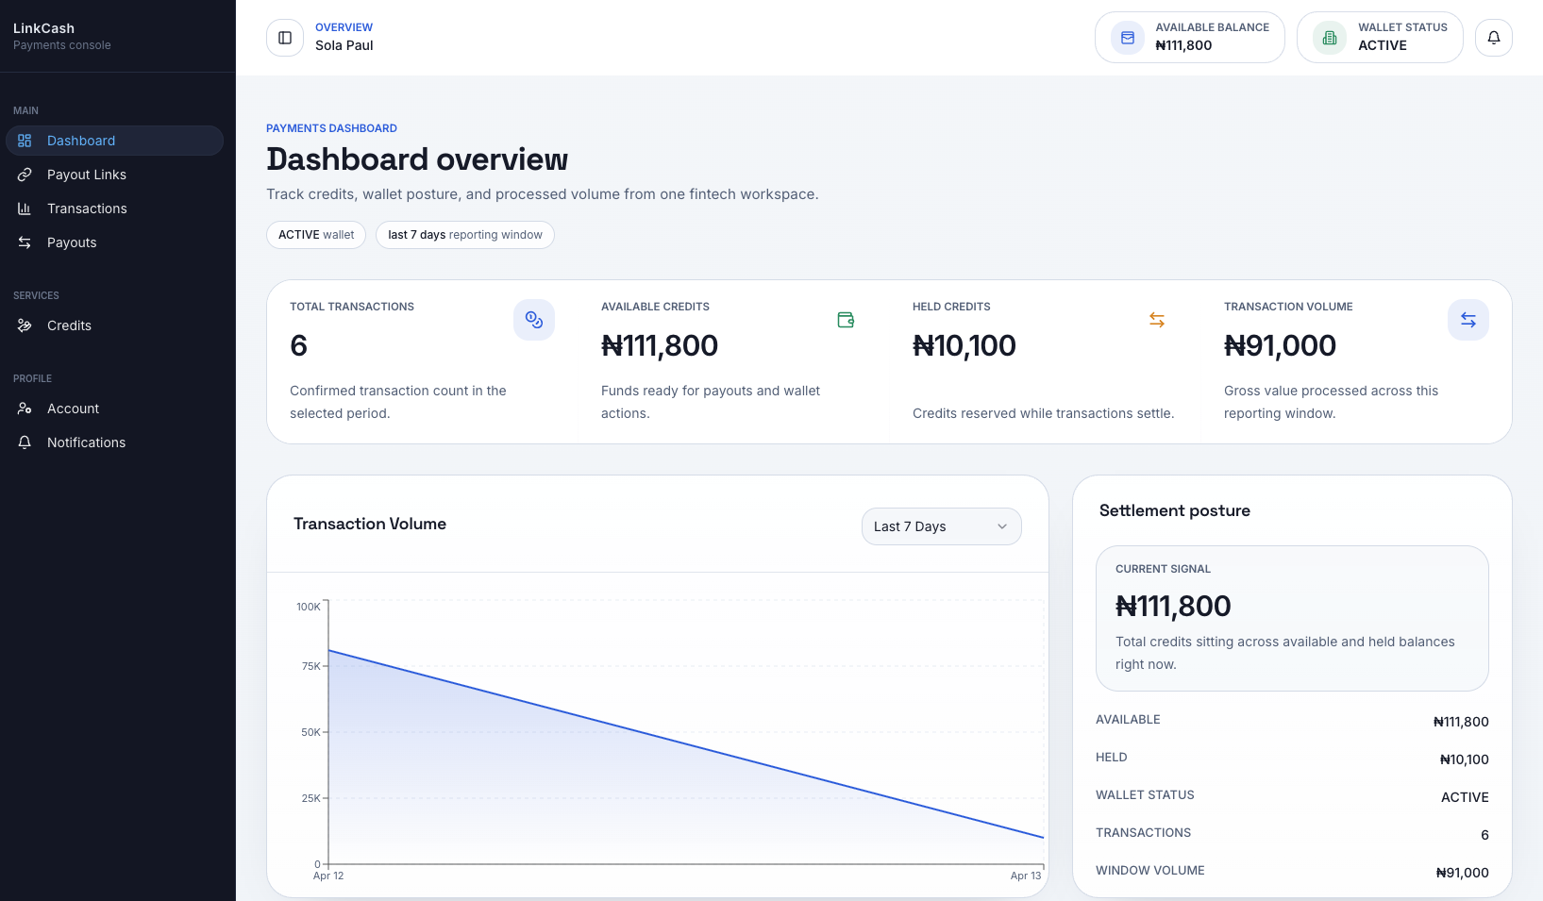Viewport: 1543px width, 901px height.
Task: Click the Apr 13 point on volume chart
Action: (1043, 837)
